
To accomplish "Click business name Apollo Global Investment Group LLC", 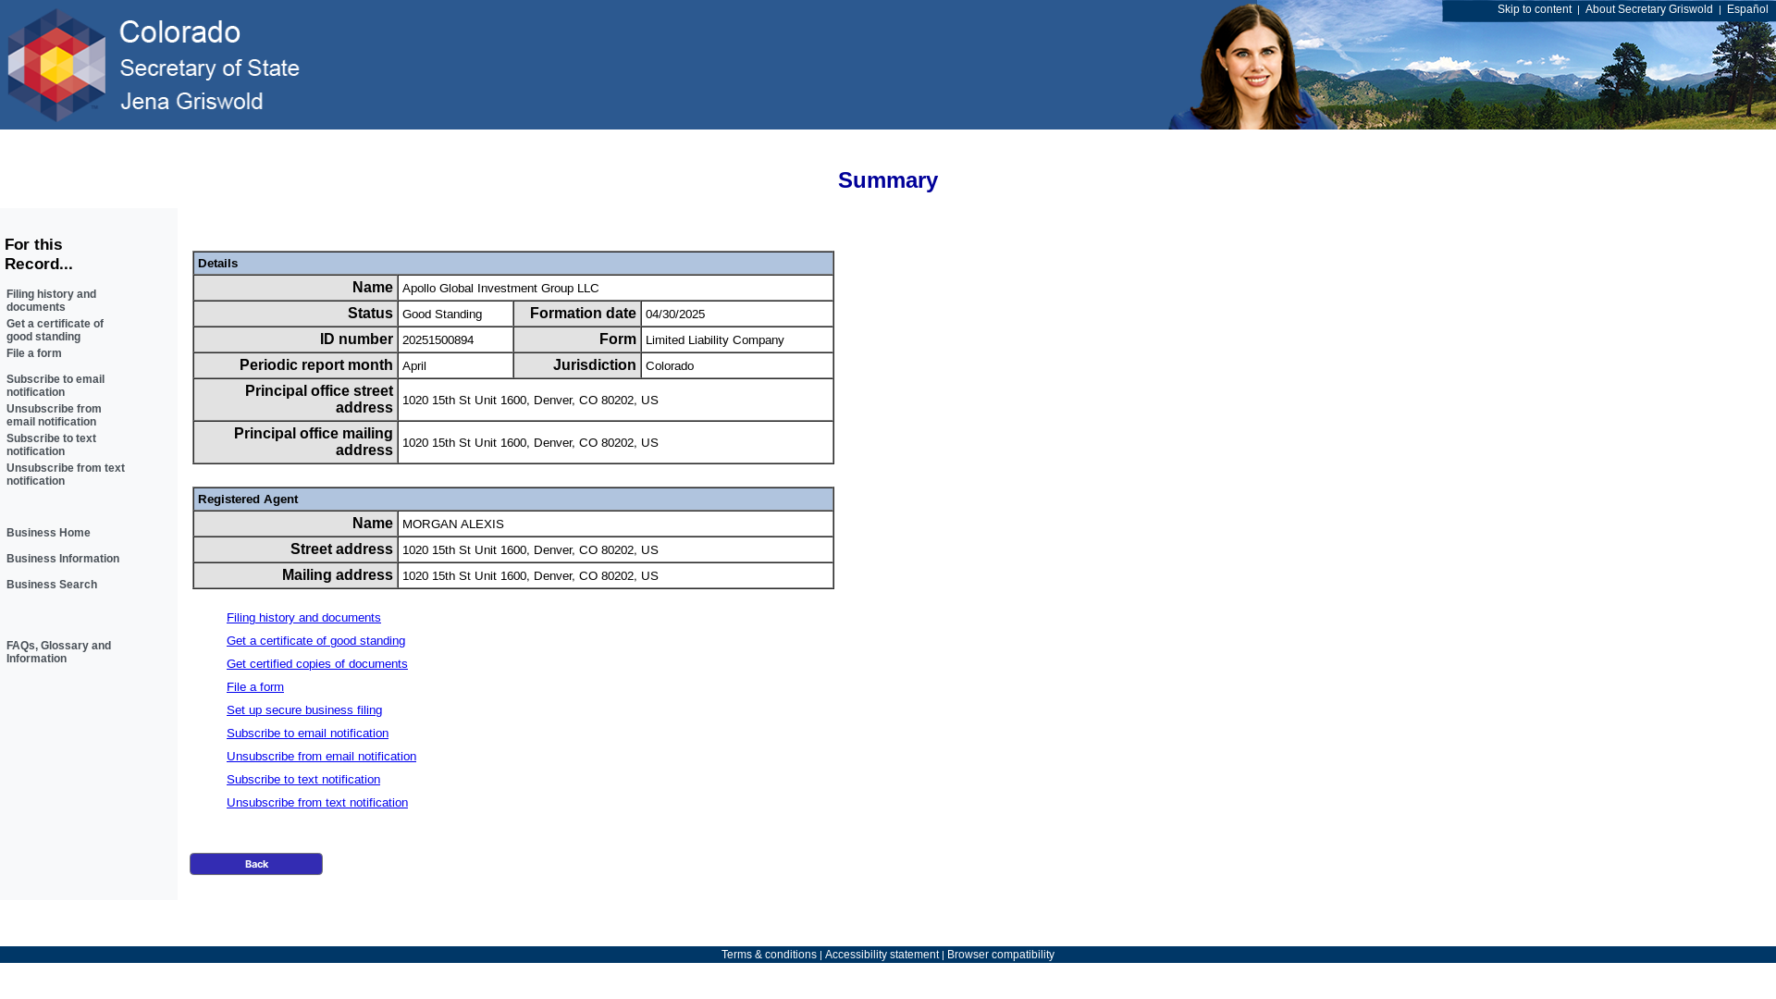I will tap(500, 289).
